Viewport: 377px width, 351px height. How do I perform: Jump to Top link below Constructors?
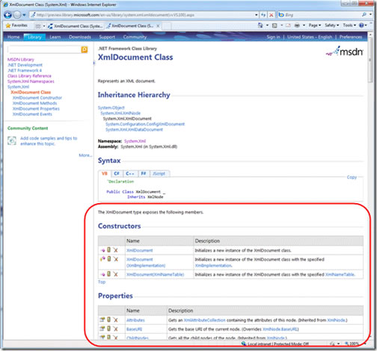click(102, 282)
